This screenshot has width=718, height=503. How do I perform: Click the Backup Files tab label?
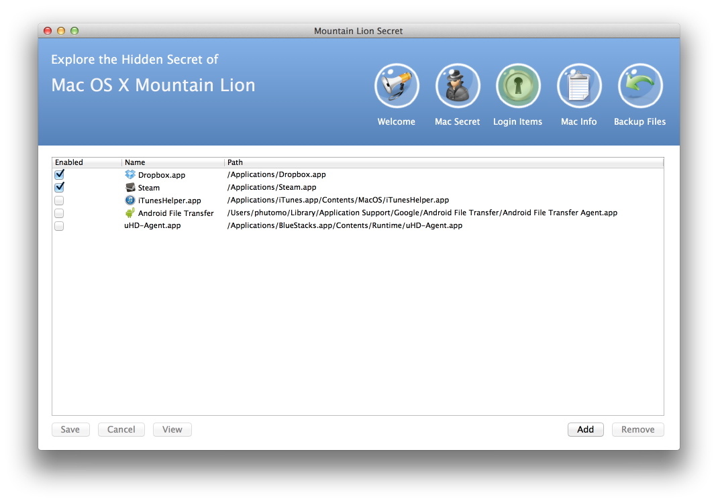click(639, 122)
